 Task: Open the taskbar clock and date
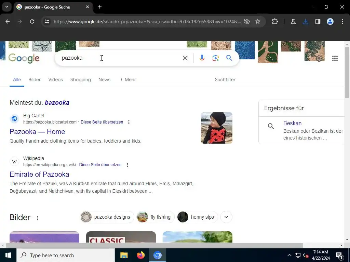coord(321,255)
